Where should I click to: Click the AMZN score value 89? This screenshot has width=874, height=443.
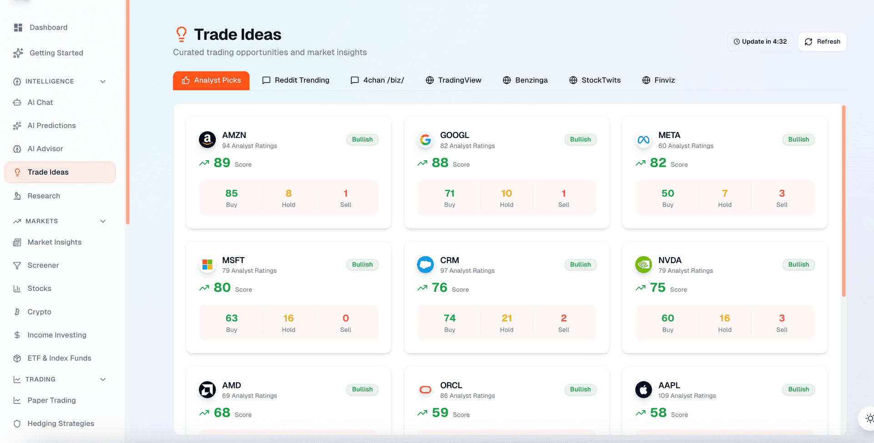pyautogui.click(x=222, y=163)
